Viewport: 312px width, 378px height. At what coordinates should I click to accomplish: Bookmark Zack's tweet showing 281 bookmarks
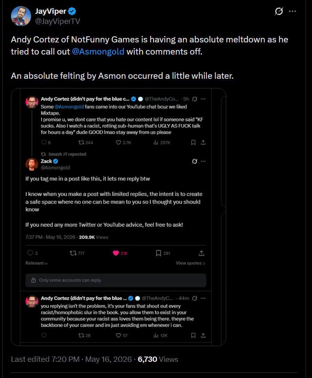pos(158,253)
